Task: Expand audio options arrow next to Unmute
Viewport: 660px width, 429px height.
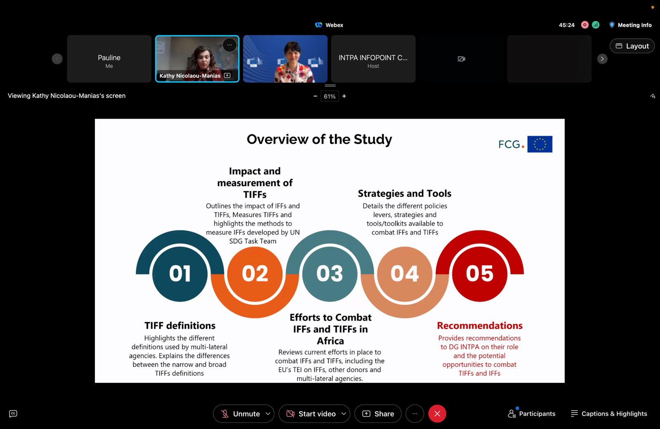Action: [x=268, y=414]
